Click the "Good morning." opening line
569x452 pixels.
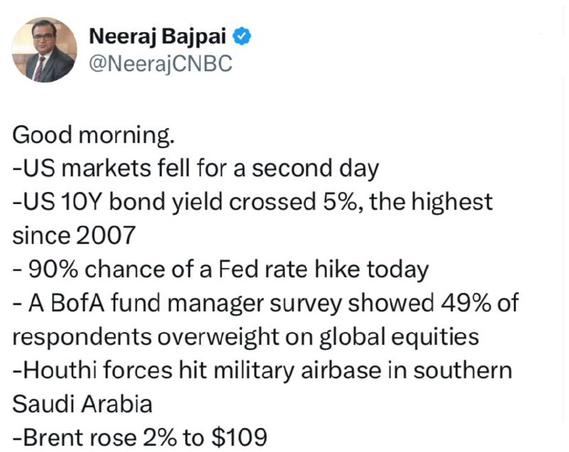point(94,136)
